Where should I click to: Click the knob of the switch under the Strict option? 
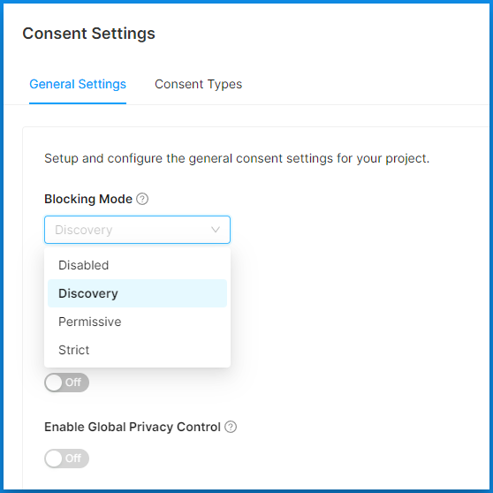[54, 383]
